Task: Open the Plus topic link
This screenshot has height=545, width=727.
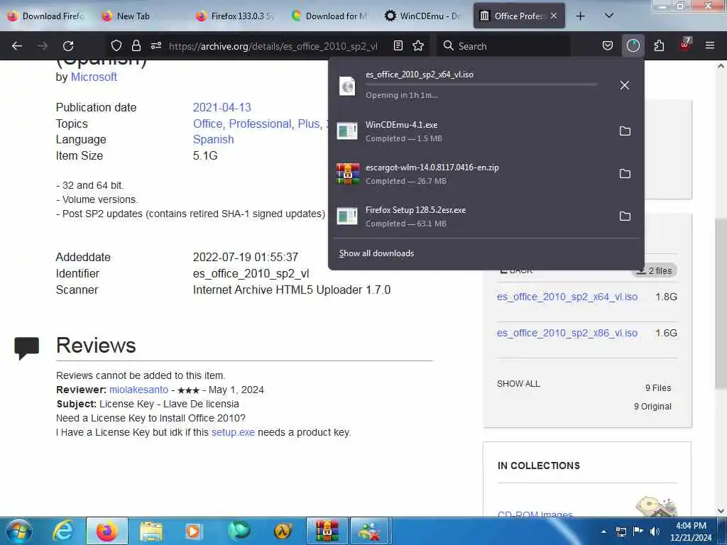Action: point(308,123)
